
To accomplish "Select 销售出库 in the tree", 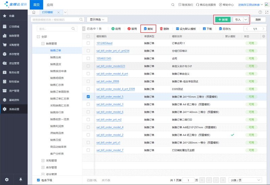I will 55,57.
